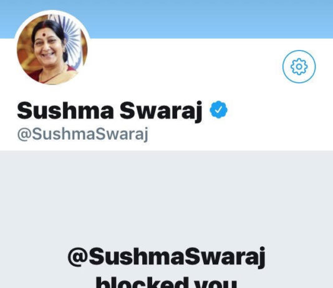The height and width of the screenshot is (288, 333).
Task: Open Sushma Swaraj's circular profile photo
Action: 52,49
